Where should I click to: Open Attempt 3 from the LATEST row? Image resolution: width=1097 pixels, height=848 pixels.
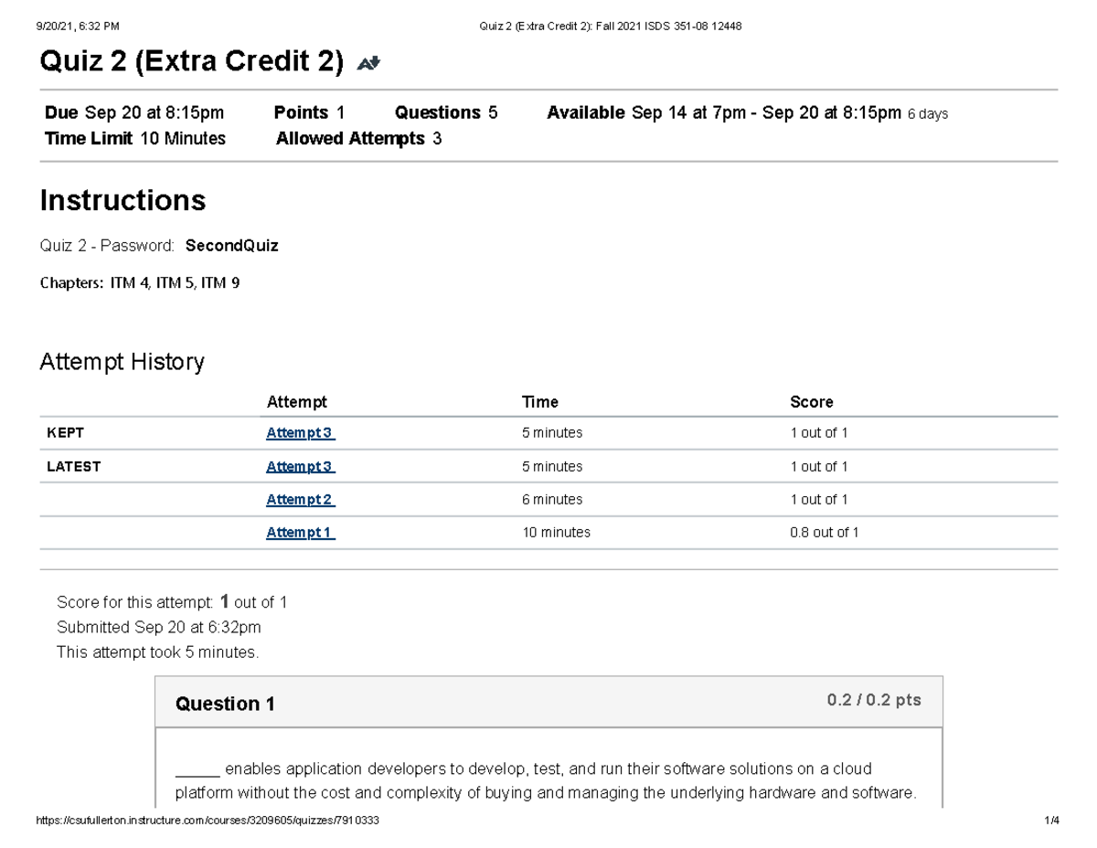pyautogui.click(x=300, y=466)
